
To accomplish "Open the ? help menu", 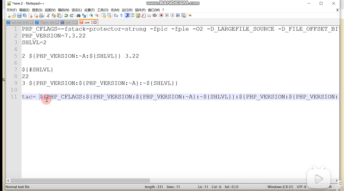I will (x=163, y=10).
